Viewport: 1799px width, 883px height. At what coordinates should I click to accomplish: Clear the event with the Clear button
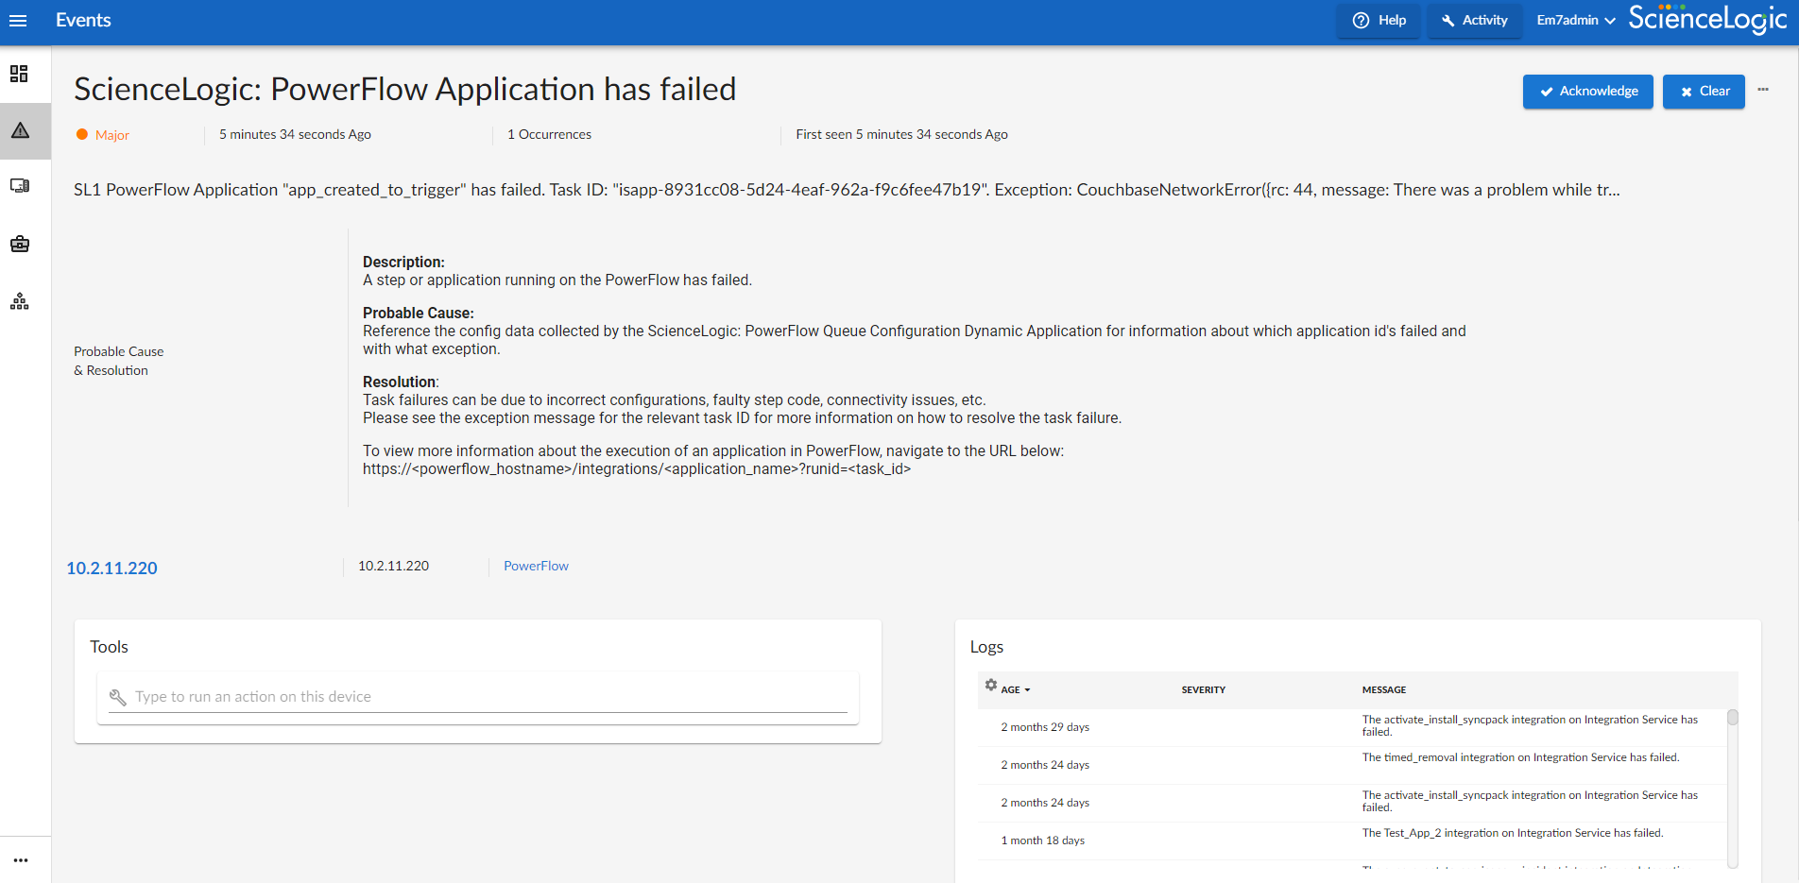coord(1704,92)
